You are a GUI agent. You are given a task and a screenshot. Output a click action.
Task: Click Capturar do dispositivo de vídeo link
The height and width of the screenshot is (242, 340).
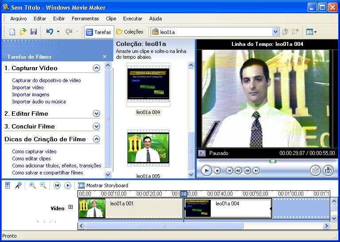coord(46,80)
